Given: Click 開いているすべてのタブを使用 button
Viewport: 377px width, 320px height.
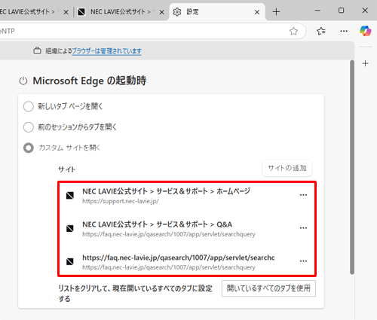Looking at the screenshot, I should (x=268, y=288).
